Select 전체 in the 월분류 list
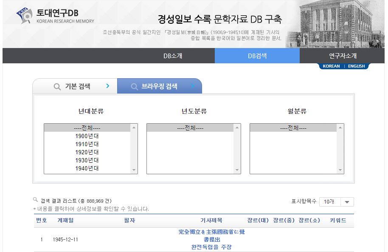Viewport: 388px width, 252px height. click(x=293, y=128)
